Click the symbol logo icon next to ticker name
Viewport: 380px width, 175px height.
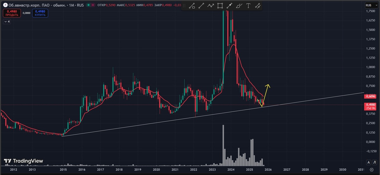(x=6, y=5)
